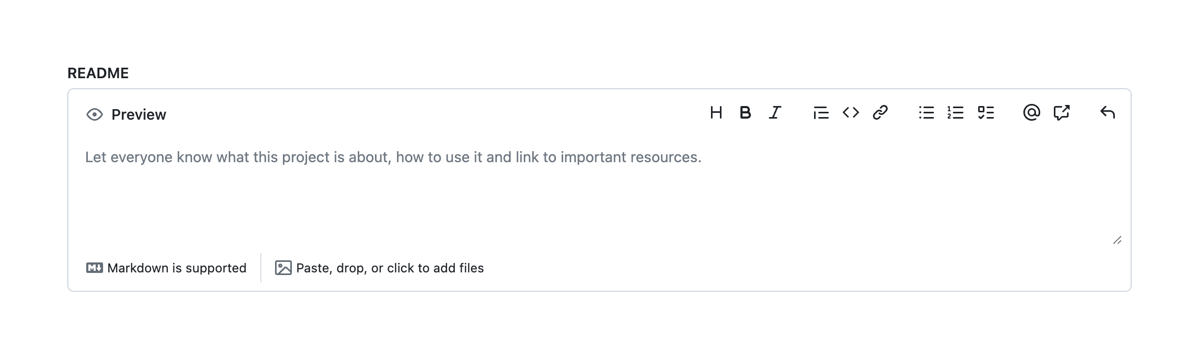The image size is (1199, 359).
Task: Apply italic formatting
Action: coord(775,113)
